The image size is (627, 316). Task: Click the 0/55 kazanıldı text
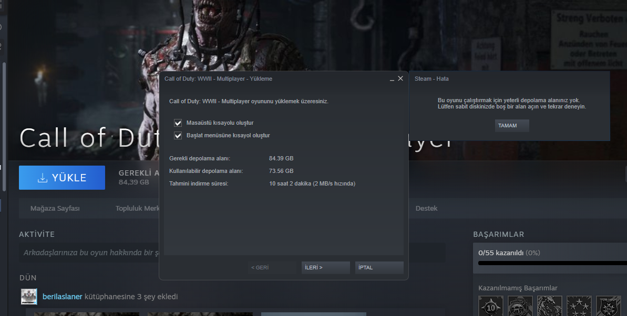(x=501, y=253)
